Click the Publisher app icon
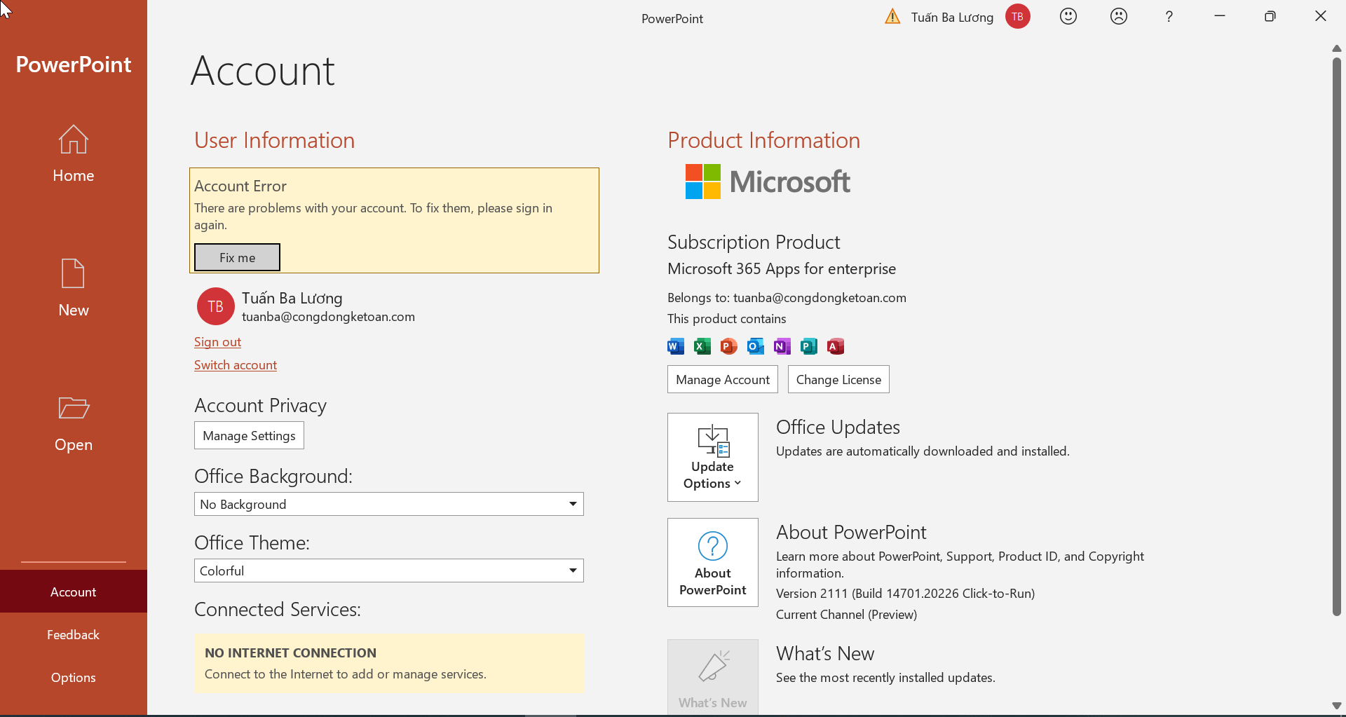The image size is (1346, 717). pos(809,346)
